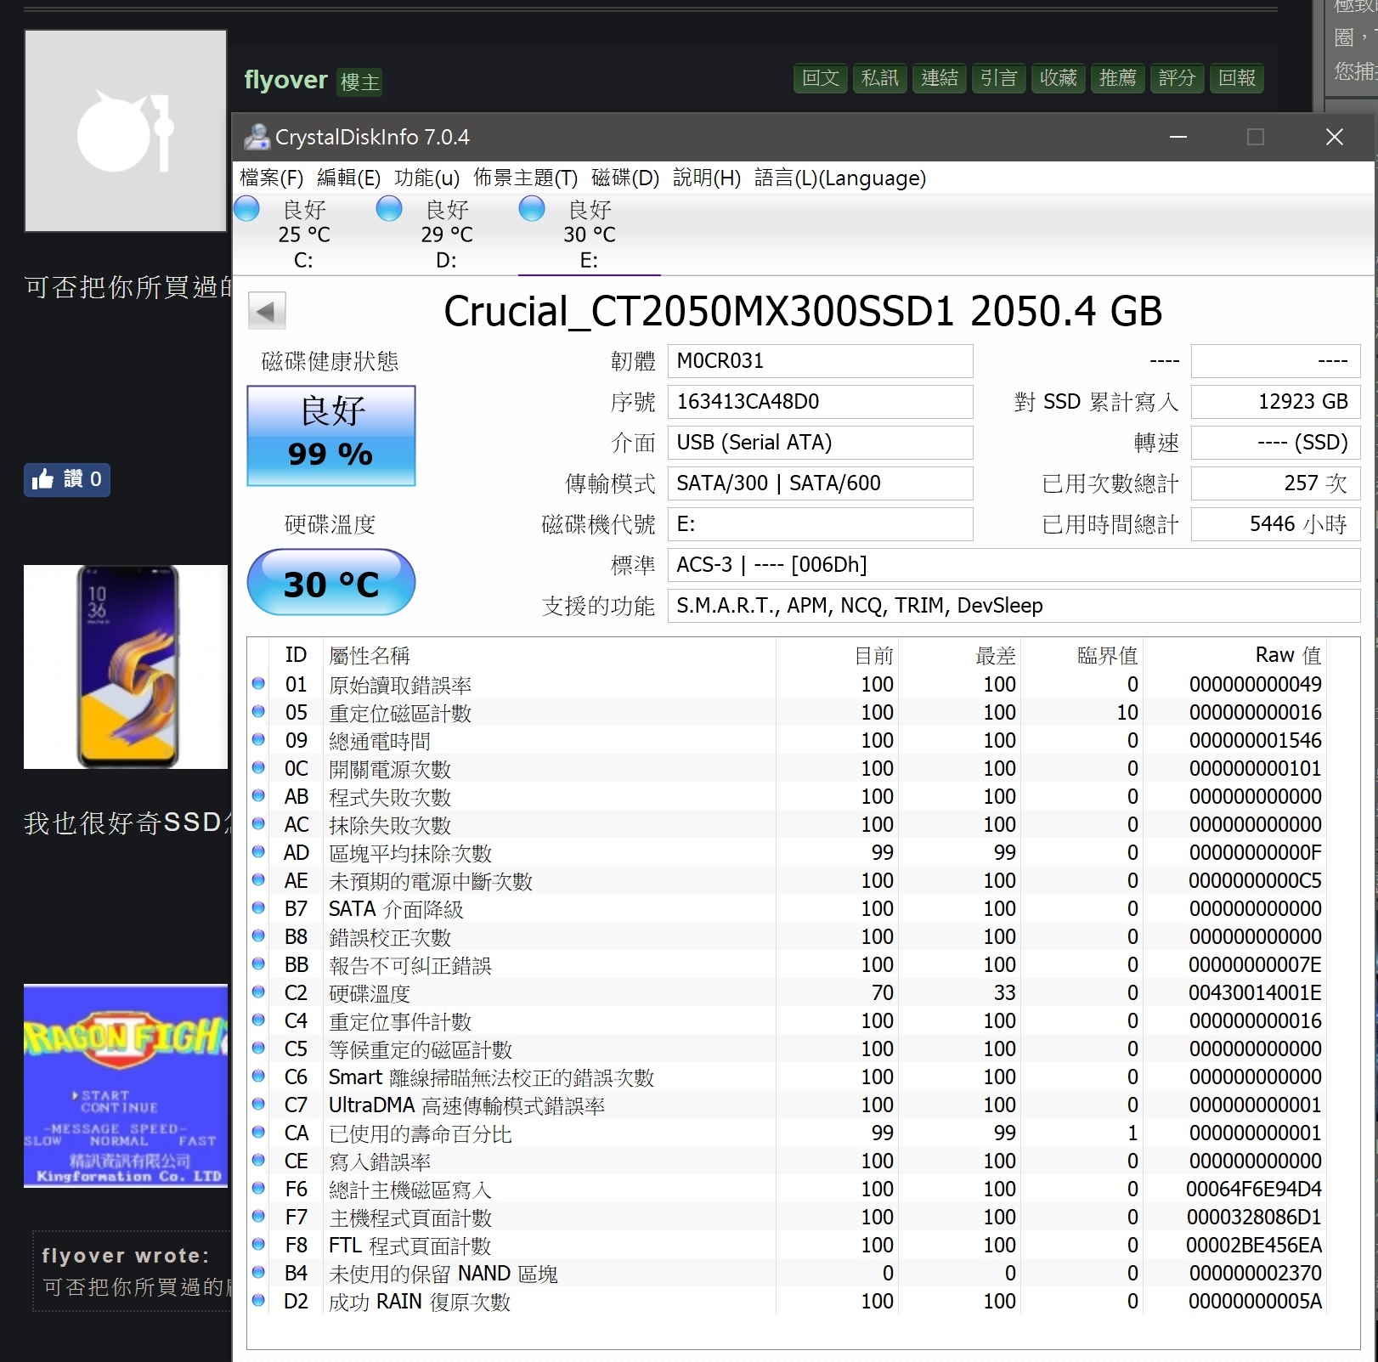
Task: Click the CrystalDiskInfo title bar app icon
Action: click(x=257, y=137)
